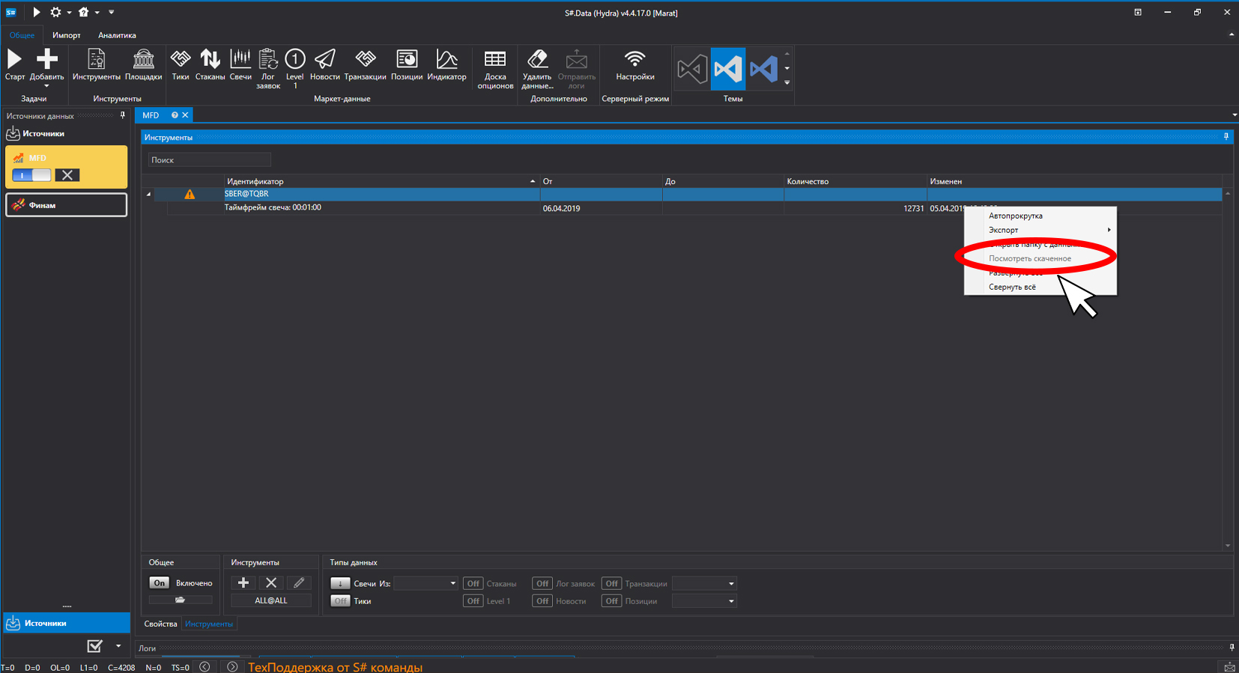Click the Стаканы order book icon
Image resolution: width=1239 pixels, height=673 pixels.
(x=210, y=65)
